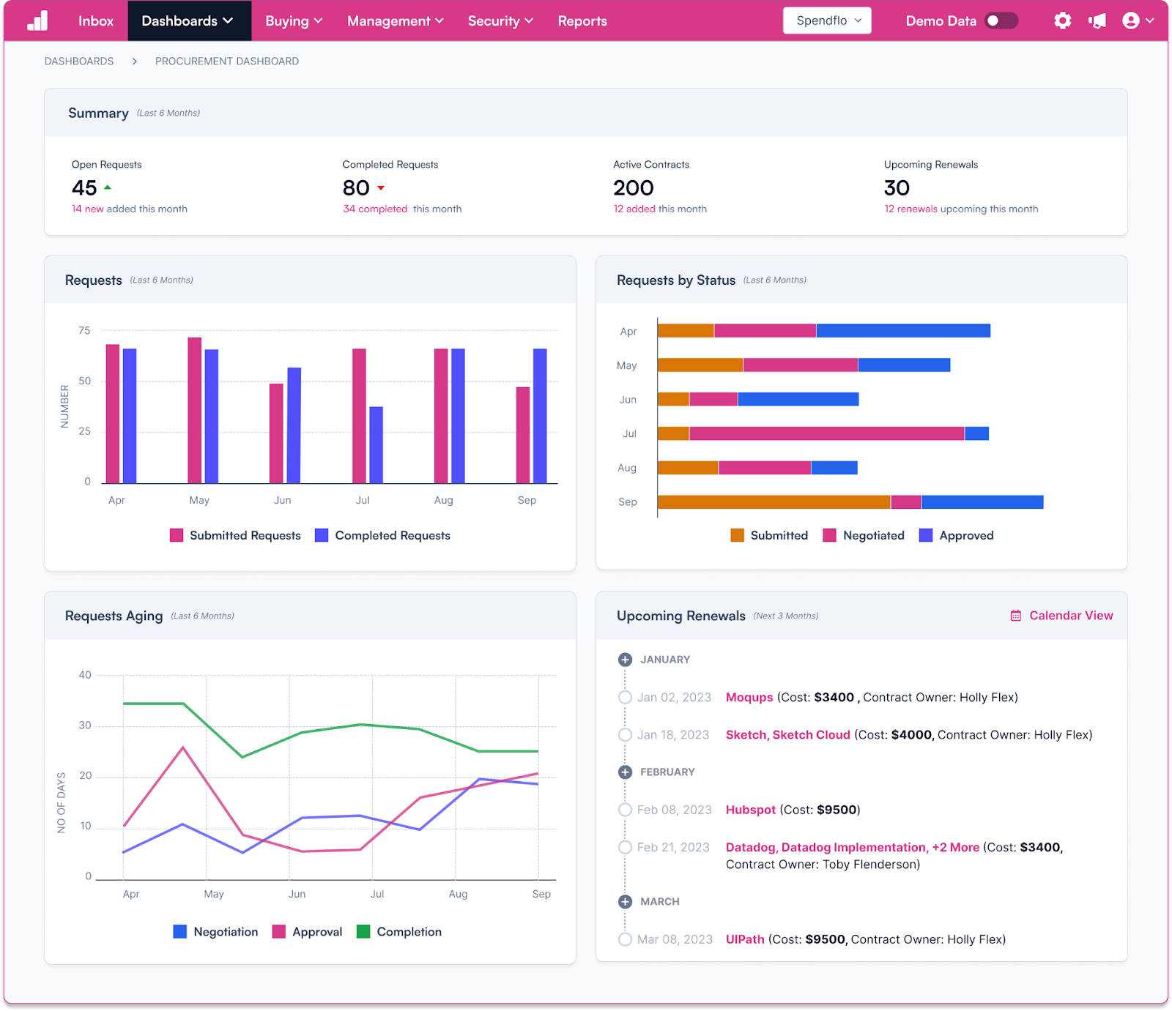
Task: Click the 12 renewals upcoming link
Action: pos(911,209)
